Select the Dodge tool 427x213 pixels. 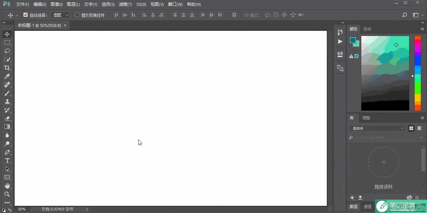coord(7,144)
